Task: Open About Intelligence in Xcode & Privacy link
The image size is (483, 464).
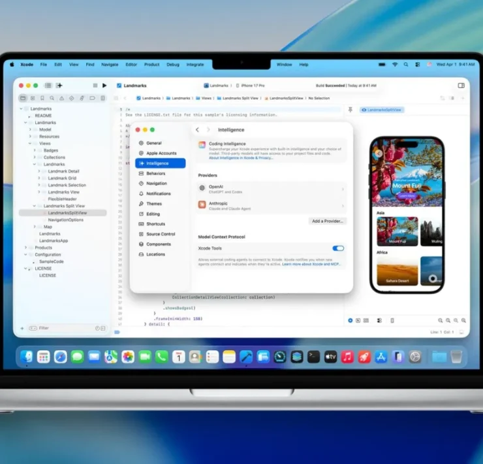Action: click(x=241, y=158)
